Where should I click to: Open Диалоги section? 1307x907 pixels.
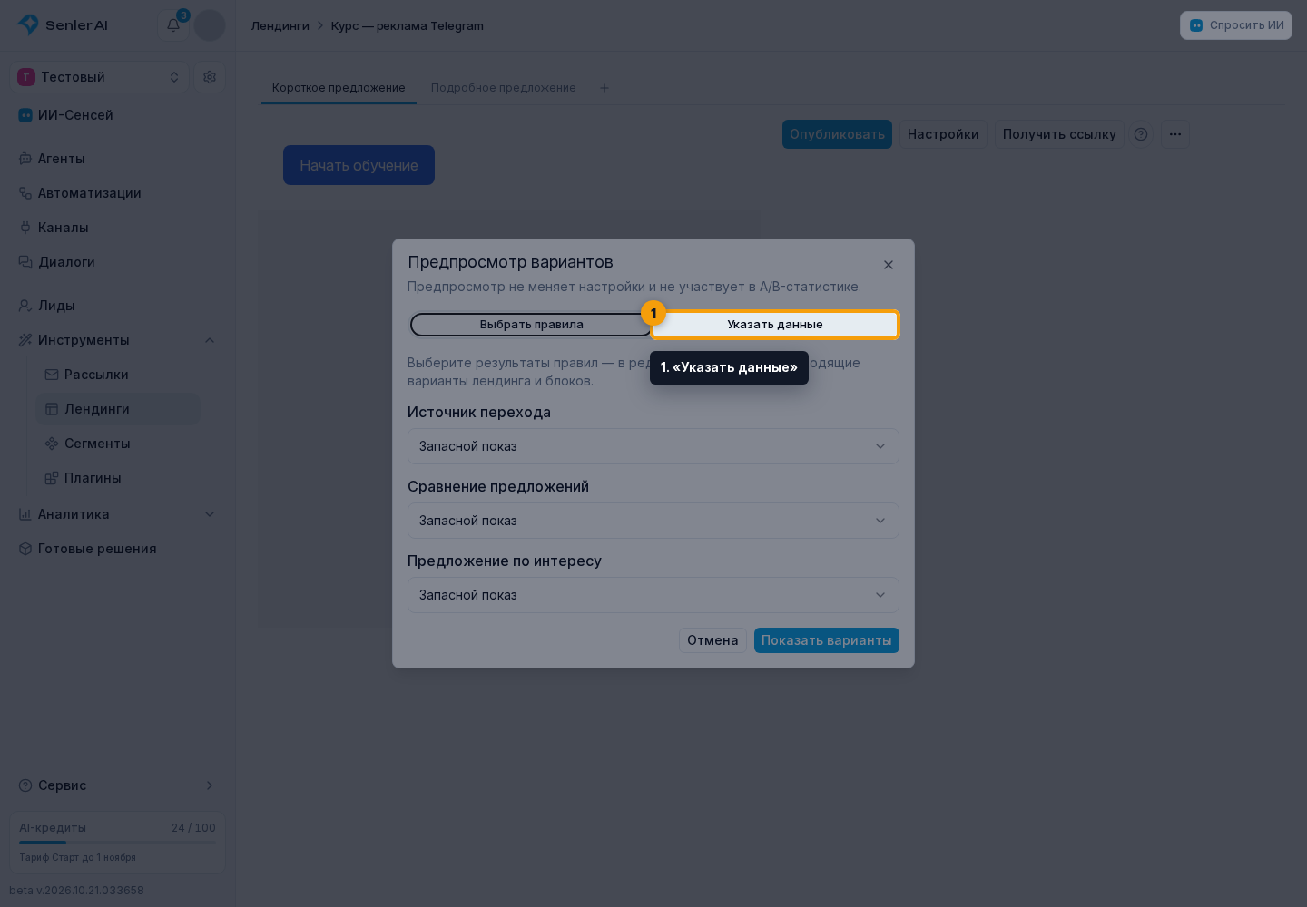pyautogui.click(x=118, y=262)
